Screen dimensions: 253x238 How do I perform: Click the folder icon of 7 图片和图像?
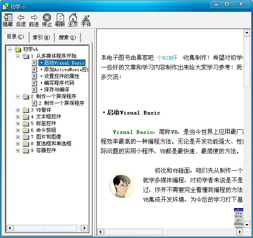click(x=26, y=137)
